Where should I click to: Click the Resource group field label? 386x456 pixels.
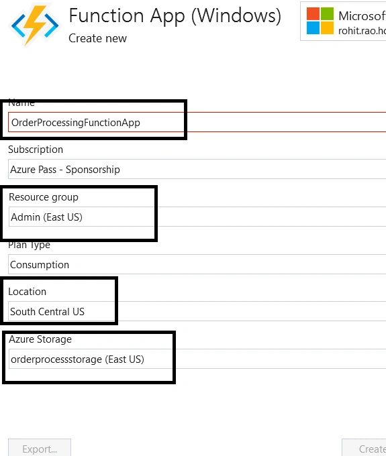click(x=44, y=197)
